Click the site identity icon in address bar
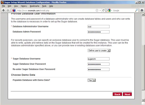The width and height of the screenshot is (145, 105). [x=14, y=10]
